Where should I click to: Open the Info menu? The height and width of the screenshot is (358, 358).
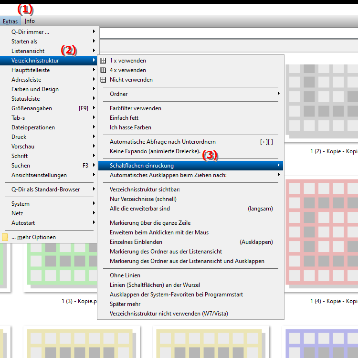click(x=30, y=21)
